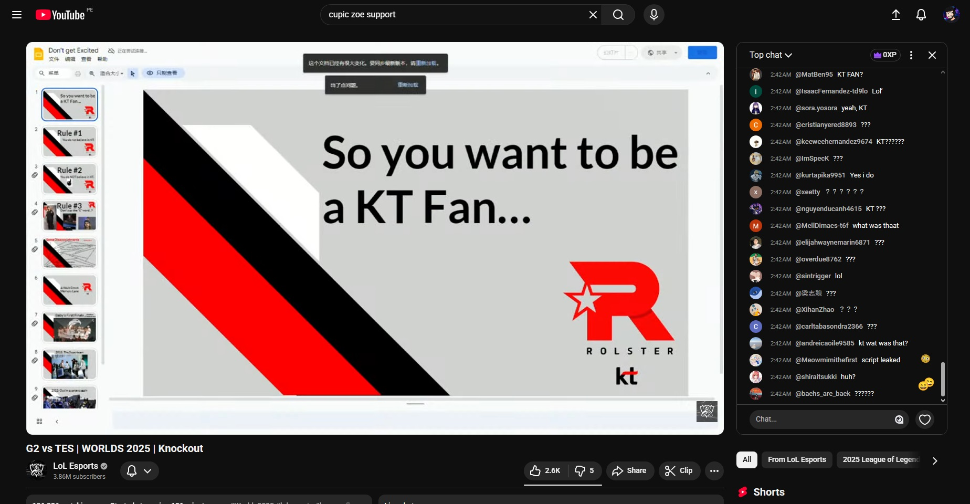Image resolution: width=970 pixels, height=504 pixels.
Task: Click @MatBen95's chat avatar
Action: (x=756, y=75)
